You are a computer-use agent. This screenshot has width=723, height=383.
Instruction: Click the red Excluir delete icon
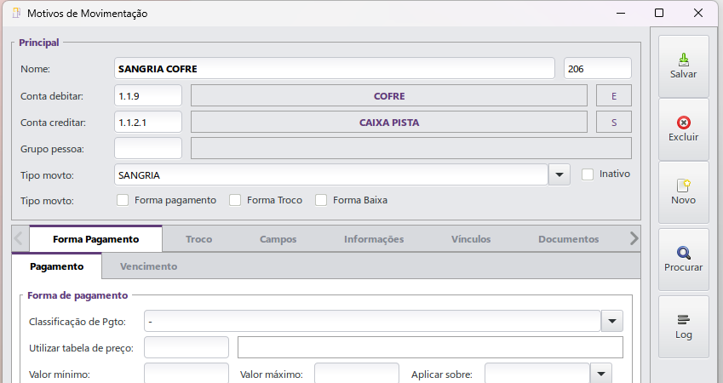[x=683, y=123]
